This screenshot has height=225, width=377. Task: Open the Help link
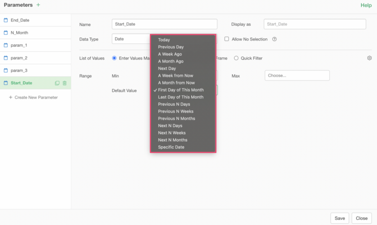366,5
